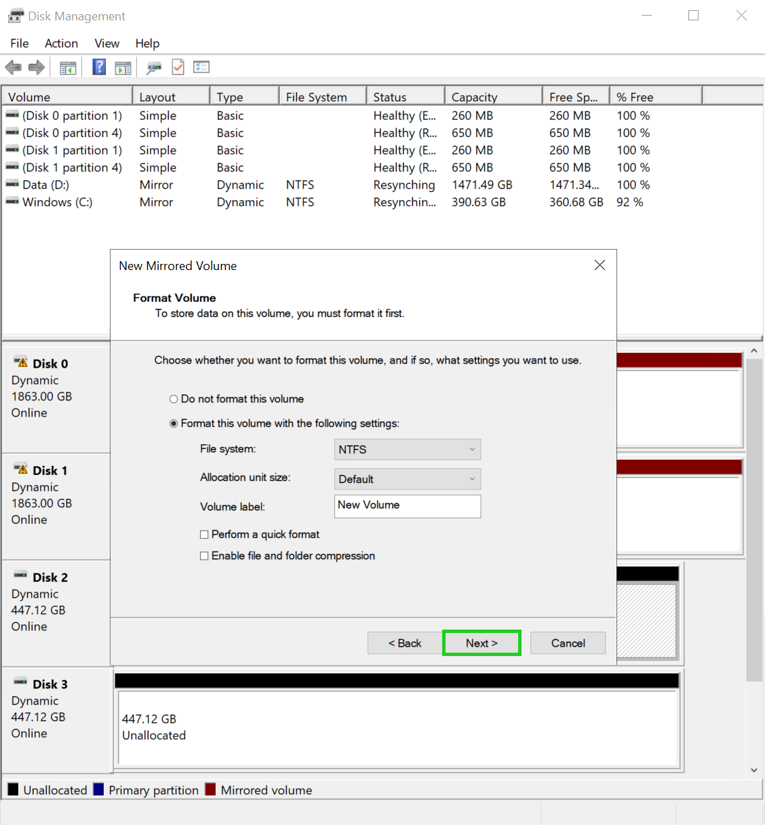
Task: Click the drive-with-magnifier toolbar icon
Action: coord(154,67)
